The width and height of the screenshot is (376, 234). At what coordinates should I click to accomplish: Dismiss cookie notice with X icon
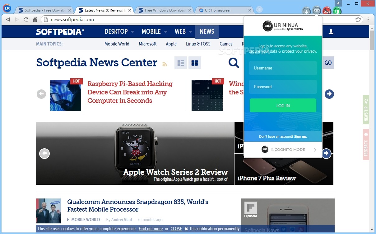point(186,229)
